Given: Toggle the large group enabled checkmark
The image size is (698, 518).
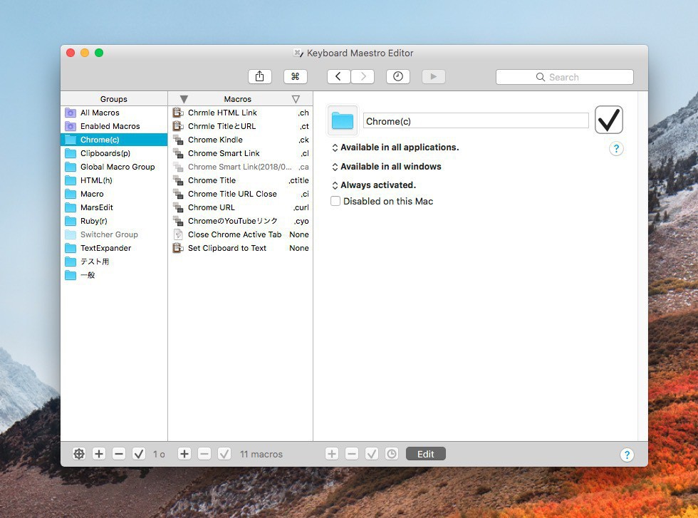Looking at the screenshot, I should pyautogui.click(x=609, y=120).
